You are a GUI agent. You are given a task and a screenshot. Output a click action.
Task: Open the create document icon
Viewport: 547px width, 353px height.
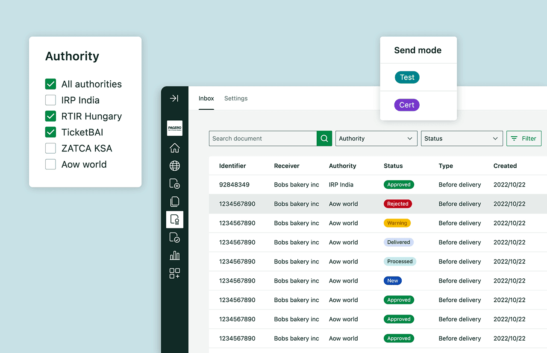pos(174,184)
